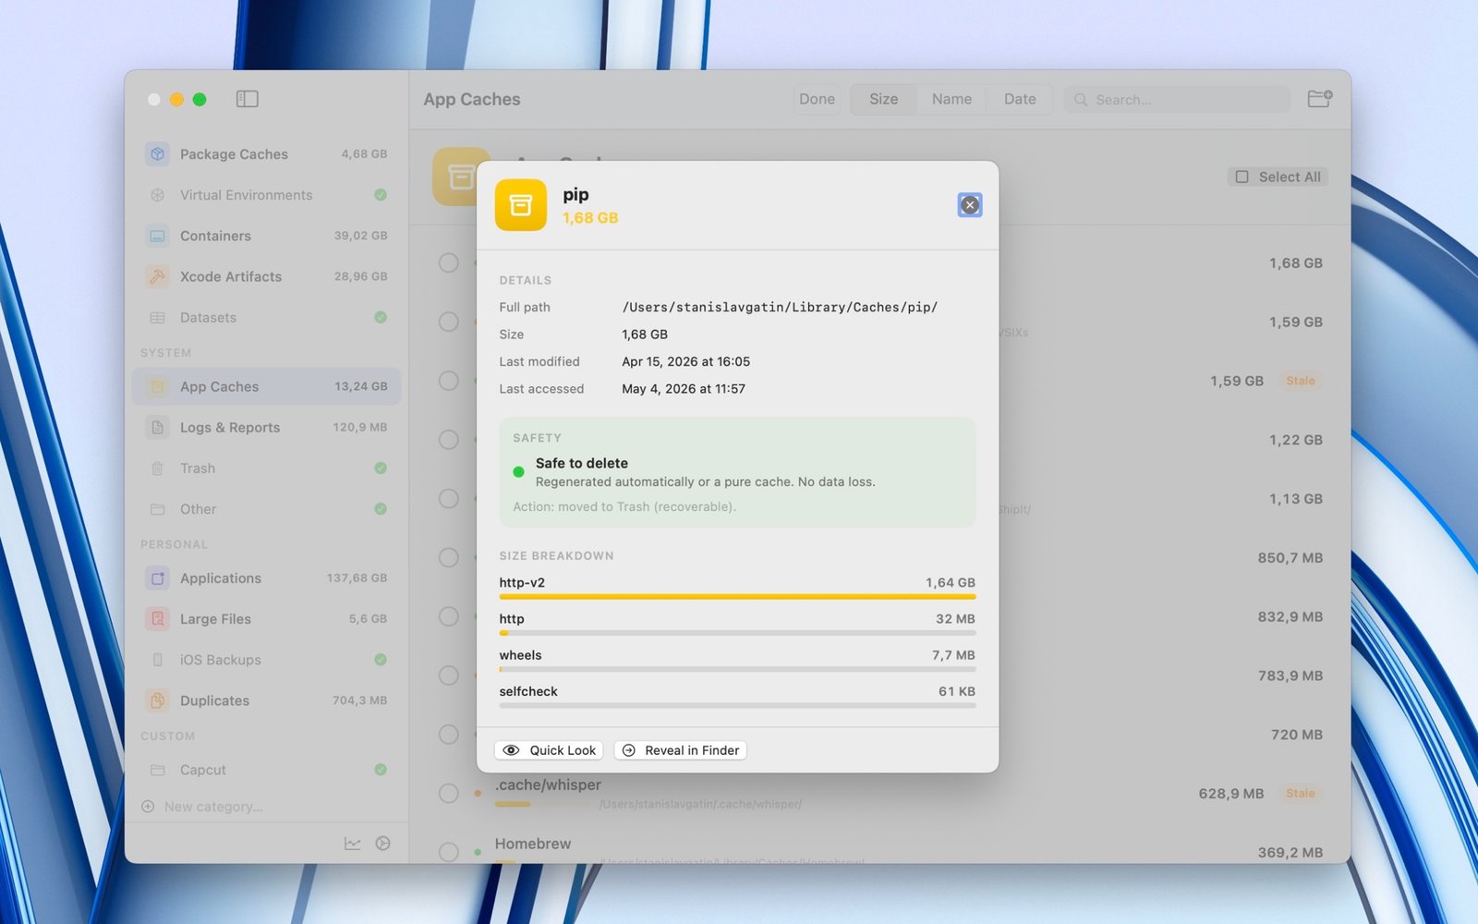
Task: Click the Applications sidebar icon
Action: (x=158, y=578)
